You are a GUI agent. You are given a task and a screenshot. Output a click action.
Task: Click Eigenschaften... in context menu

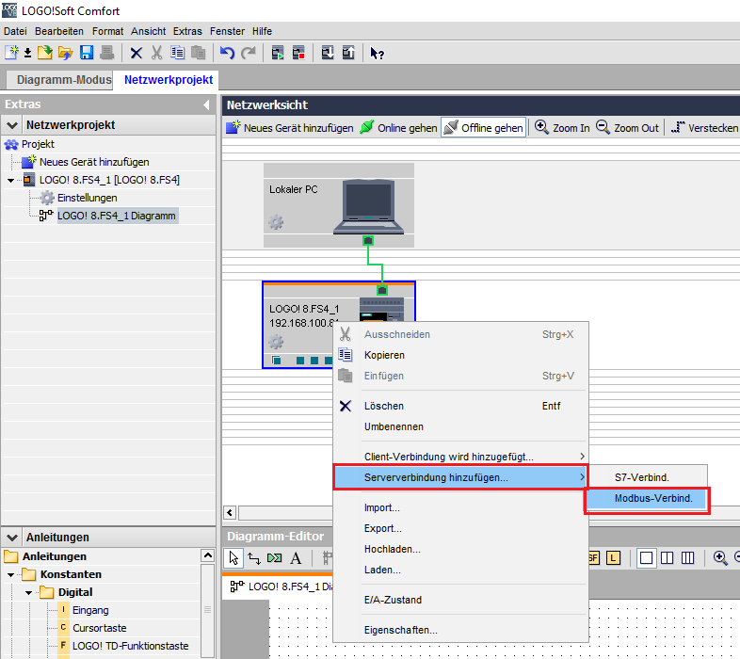click(401, 630)
